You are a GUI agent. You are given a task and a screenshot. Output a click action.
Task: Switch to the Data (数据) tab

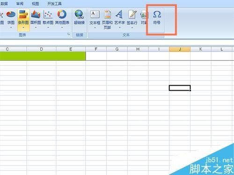click(4, 3)
